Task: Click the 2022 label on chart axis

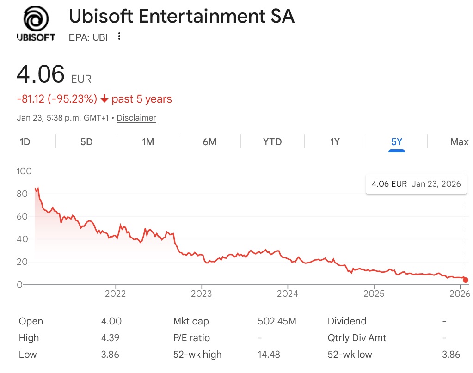Action: [x=115, y=294]
